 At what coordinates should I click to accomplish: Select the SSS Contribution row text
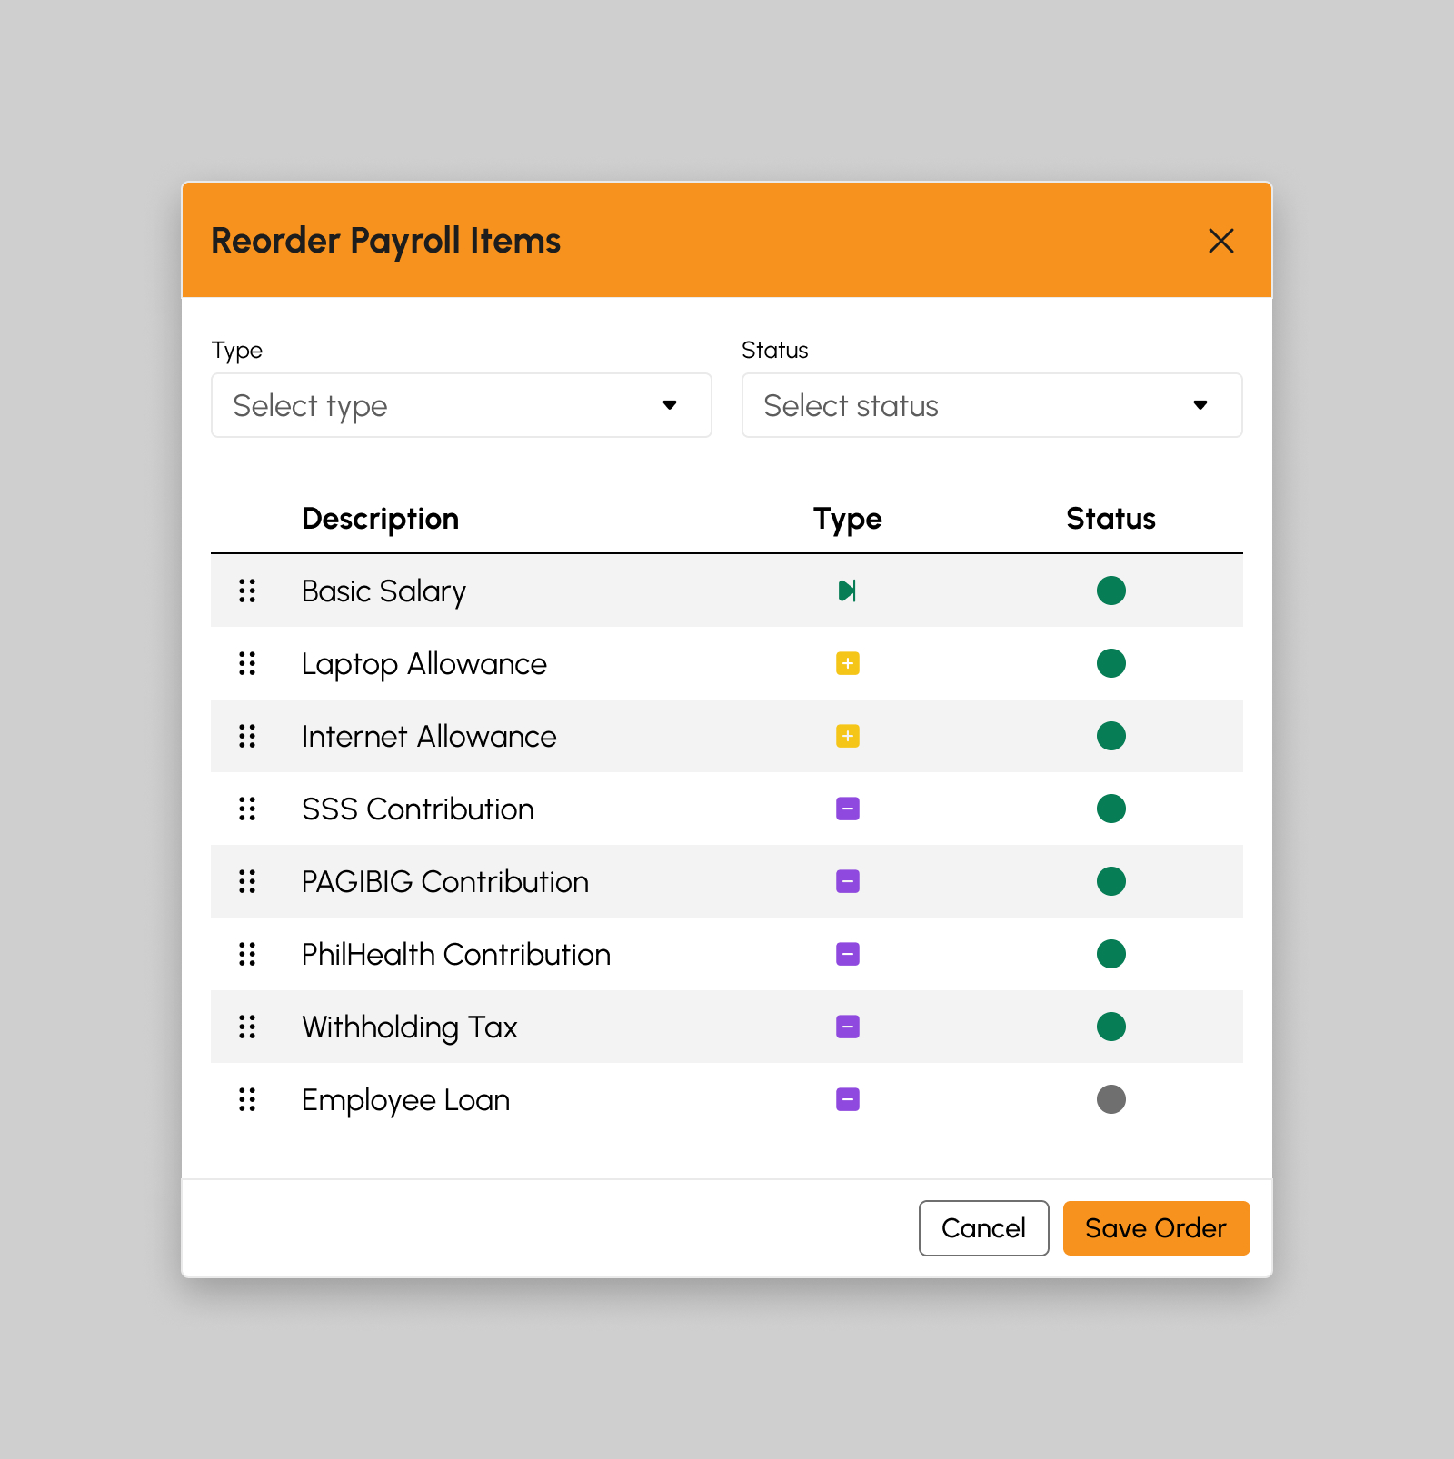coord(418,809)
